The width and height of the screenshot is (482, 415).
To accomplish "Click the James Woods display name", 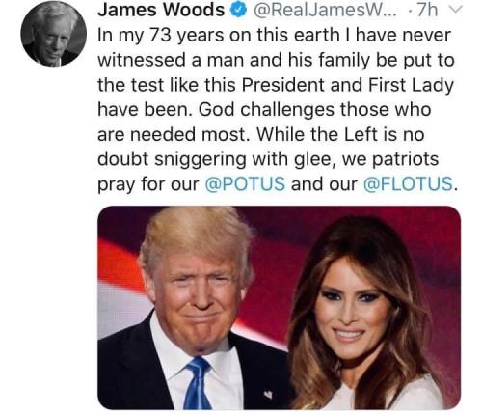I will click(161, 10).
